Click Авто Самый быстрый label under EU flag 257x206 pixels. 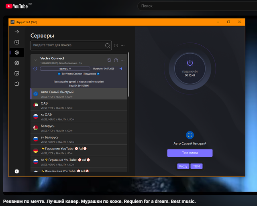190,143
